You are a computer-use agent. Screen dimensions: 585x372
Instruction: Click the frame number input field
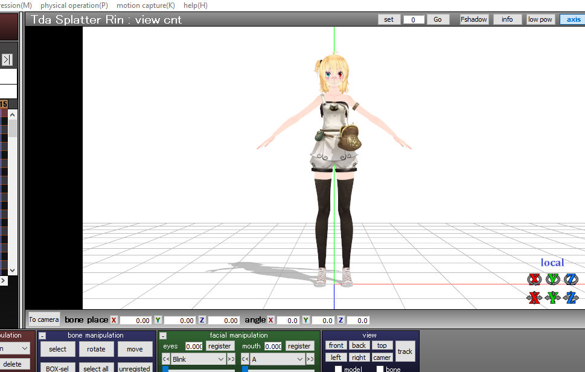tap(414, 19)
